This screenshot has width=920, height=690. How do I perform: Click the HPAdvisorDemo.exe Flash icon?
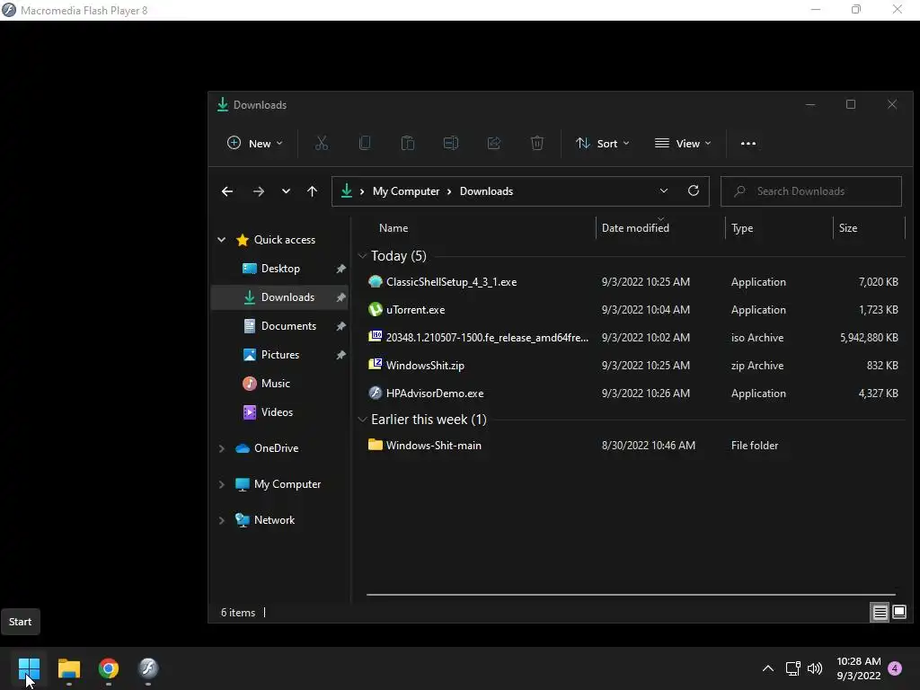coord(375,393)
